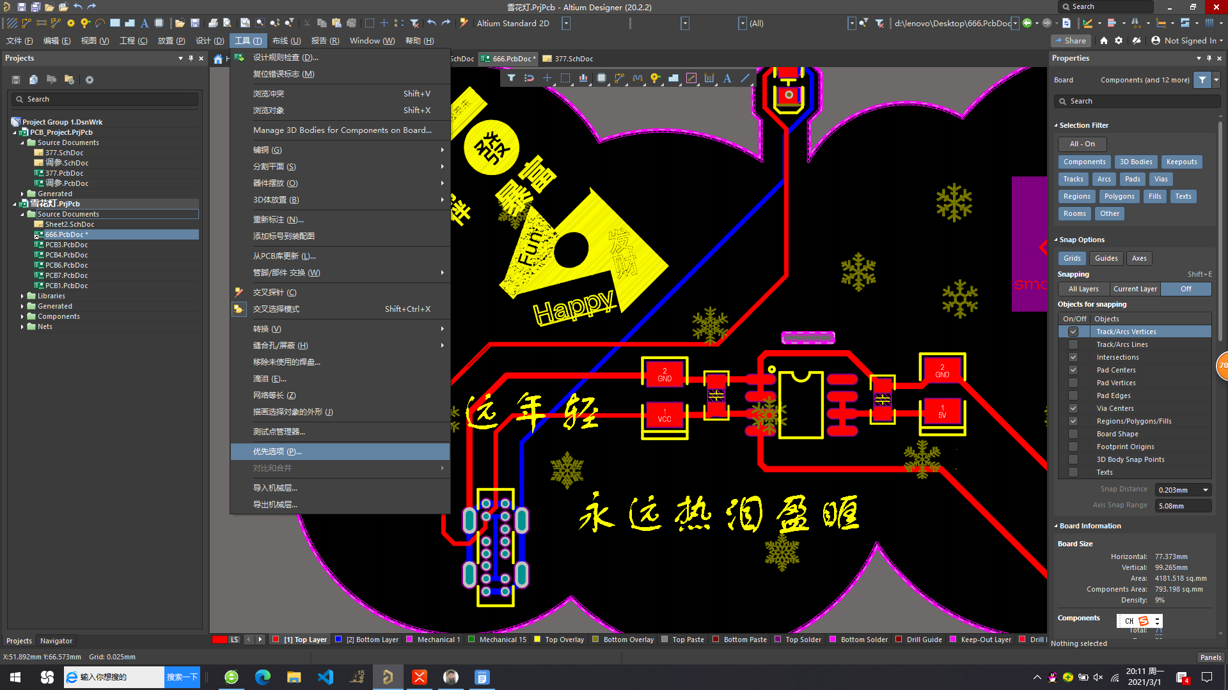Toggle Track/Arcs Vertices snapping checkbox

pyautogui.click(x=1073, y=332)
